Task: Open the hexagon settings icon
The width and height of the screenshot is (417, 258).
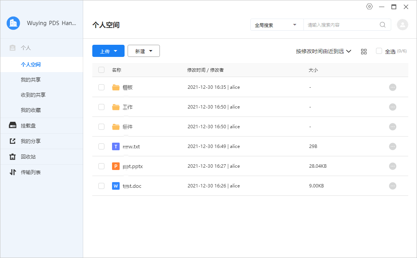Action: [x=369, y=7]
